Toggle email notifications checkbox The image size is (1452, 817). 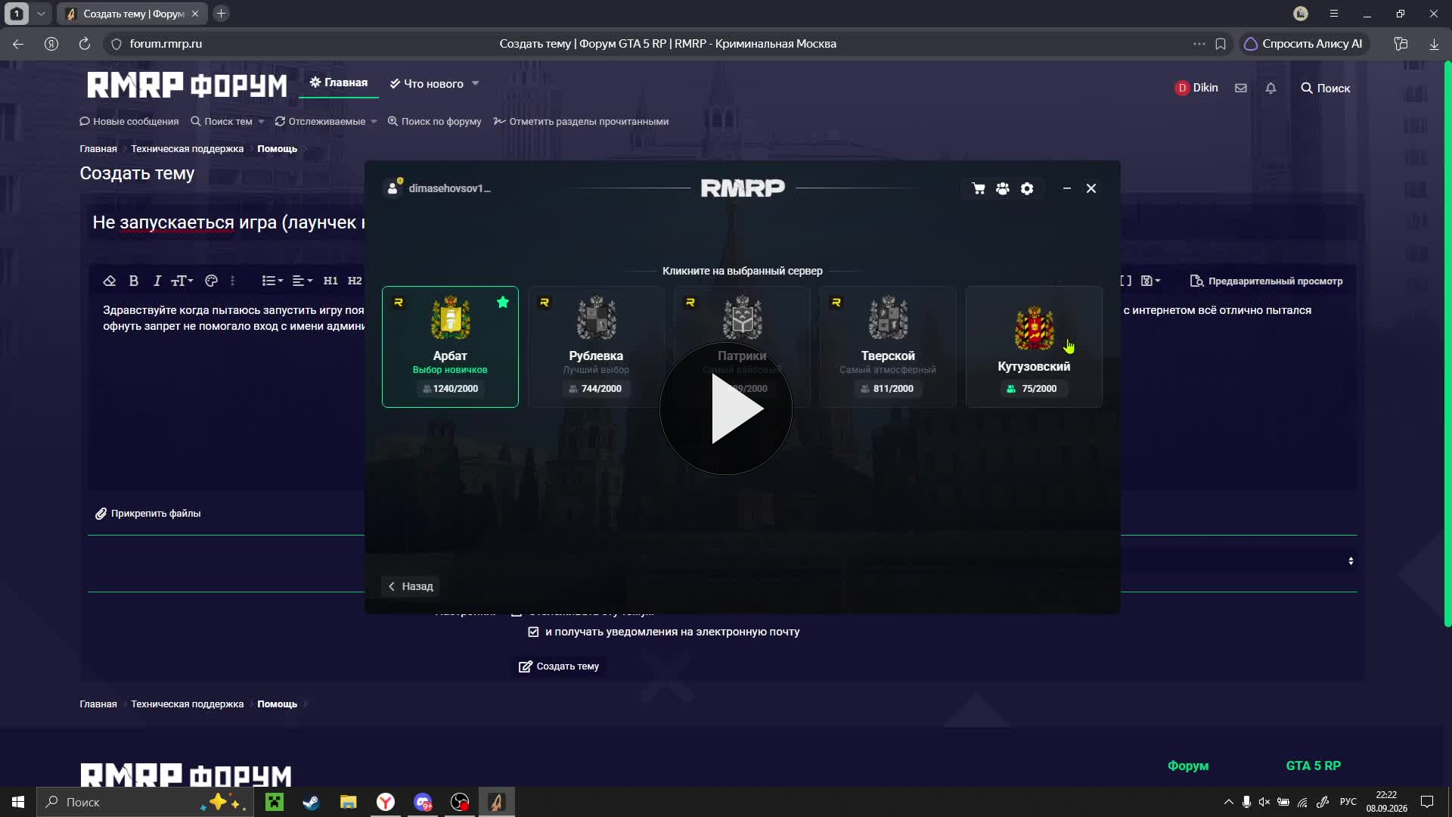pos(533,632)
